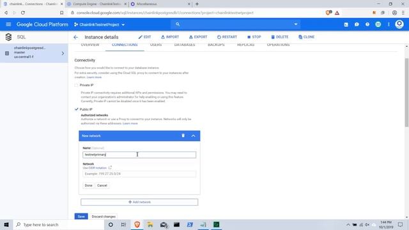Click Learn more link under Authorized networks
Image resolution: width=409 pixels, height=230 pixels.
coord(130,123)
